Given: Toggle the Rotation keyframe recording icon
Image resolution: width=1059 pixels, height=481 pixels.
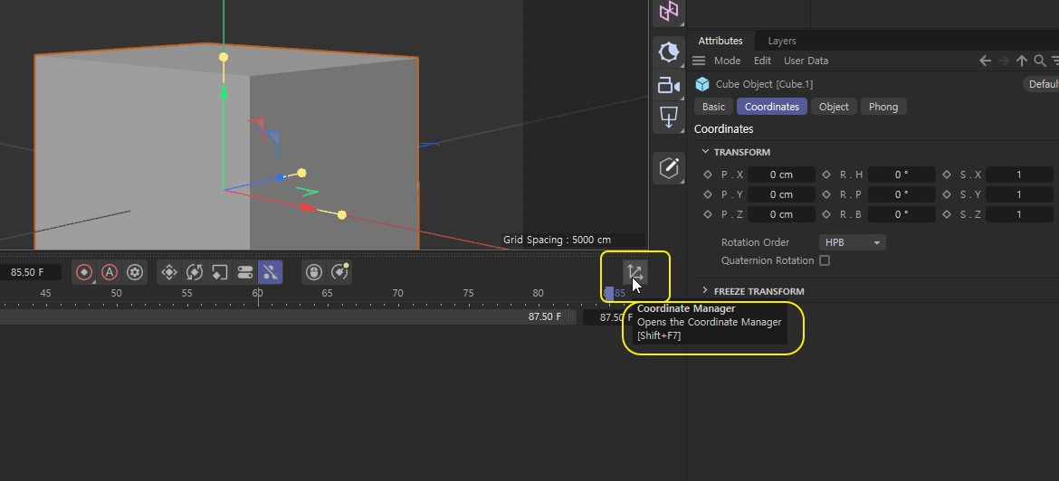Looking at the screenshot, I should (x=195, y=272).
